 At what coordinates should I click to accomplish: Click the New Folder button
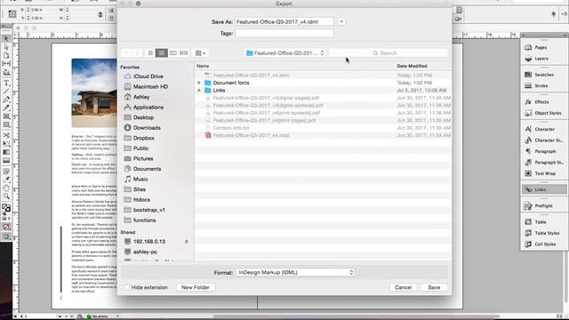click(x=196, y=287)
